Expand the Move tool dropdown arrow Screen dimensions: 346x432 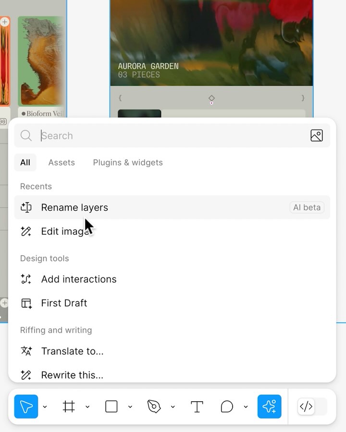tap(45, 407)
